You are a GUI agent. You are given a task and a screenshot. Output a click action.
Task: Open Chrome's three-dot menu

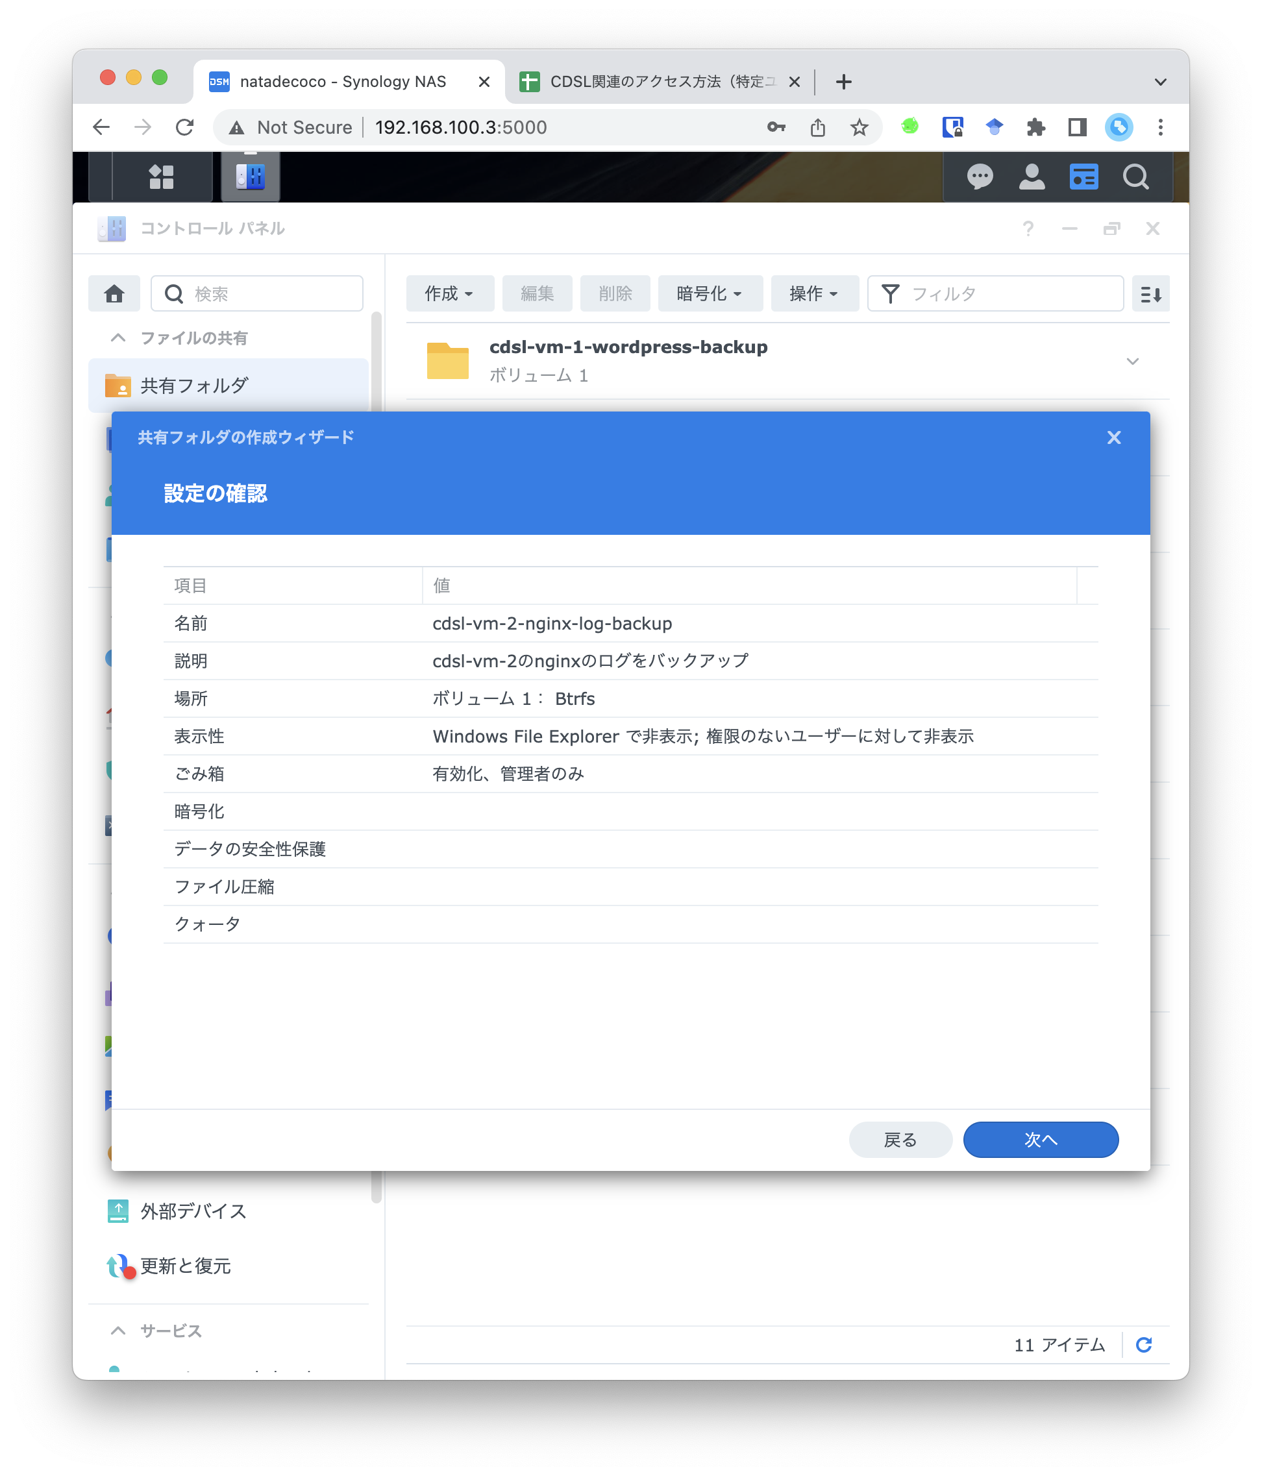pos(1160,127)
